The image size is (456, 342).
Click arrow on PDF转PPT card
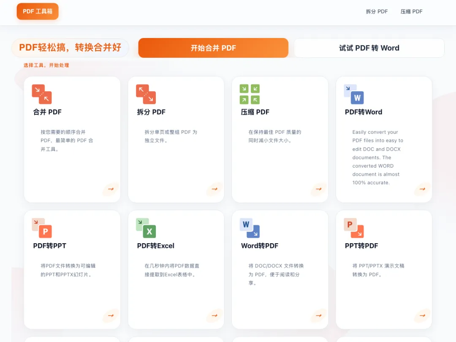tap(111, 315)
